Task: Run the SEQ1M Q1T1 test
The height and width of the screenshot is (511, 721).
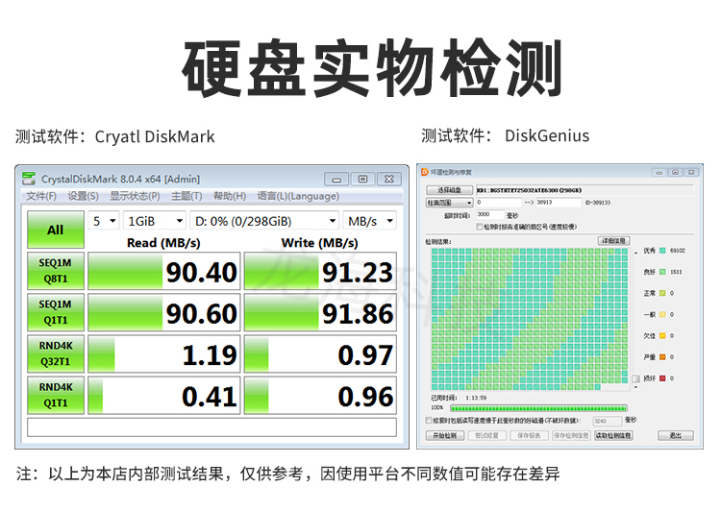Action: pos(56,312)
